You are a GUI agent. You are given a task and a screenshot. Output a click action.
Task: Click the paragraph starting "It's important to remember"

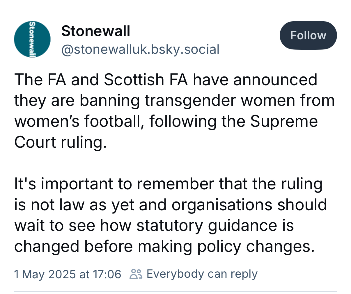pos(170,215)
